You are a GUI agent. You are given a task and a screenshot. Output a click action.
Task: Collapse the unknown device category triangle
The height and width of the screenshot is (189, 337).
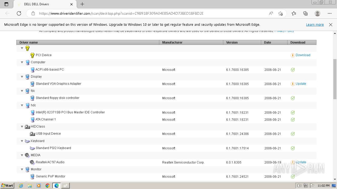click(22, 48)
